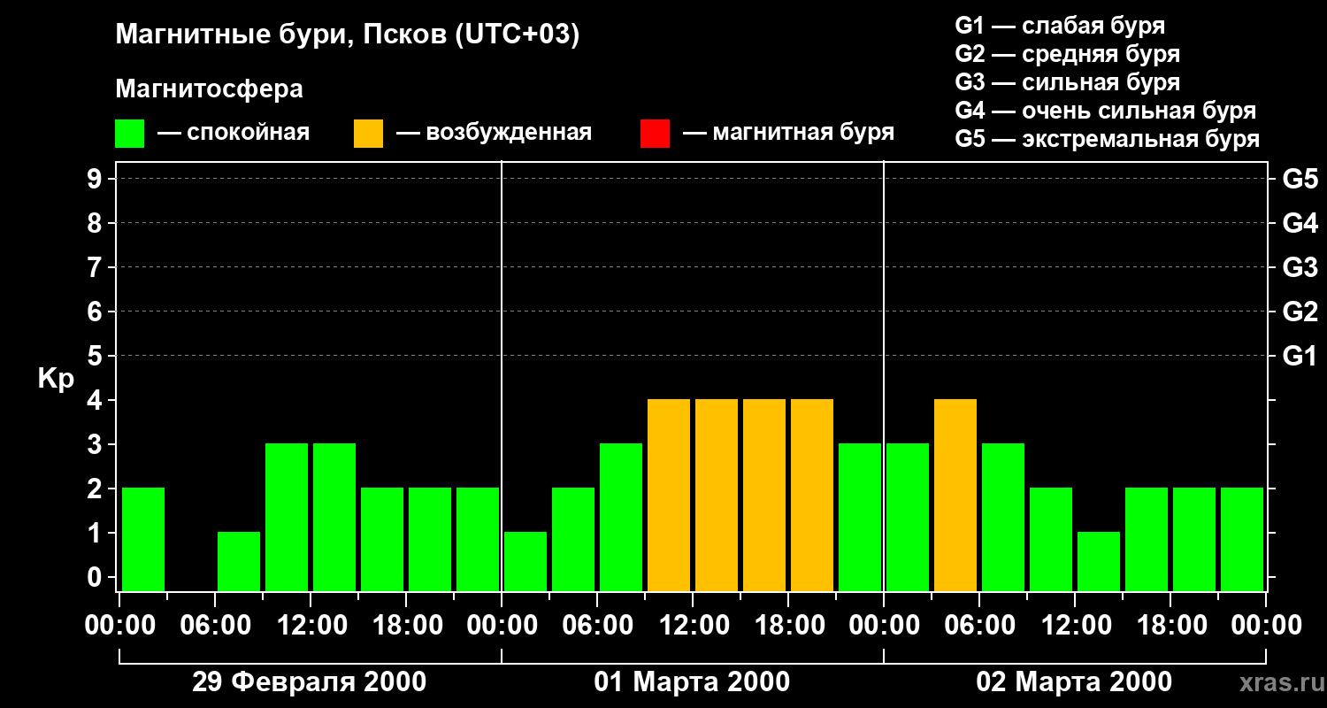Click the «— возбужденная» legend label
Screen dimensions: 1327x708
[494, 133]
